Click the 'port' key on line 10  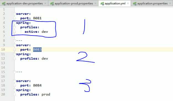point(25,50)
